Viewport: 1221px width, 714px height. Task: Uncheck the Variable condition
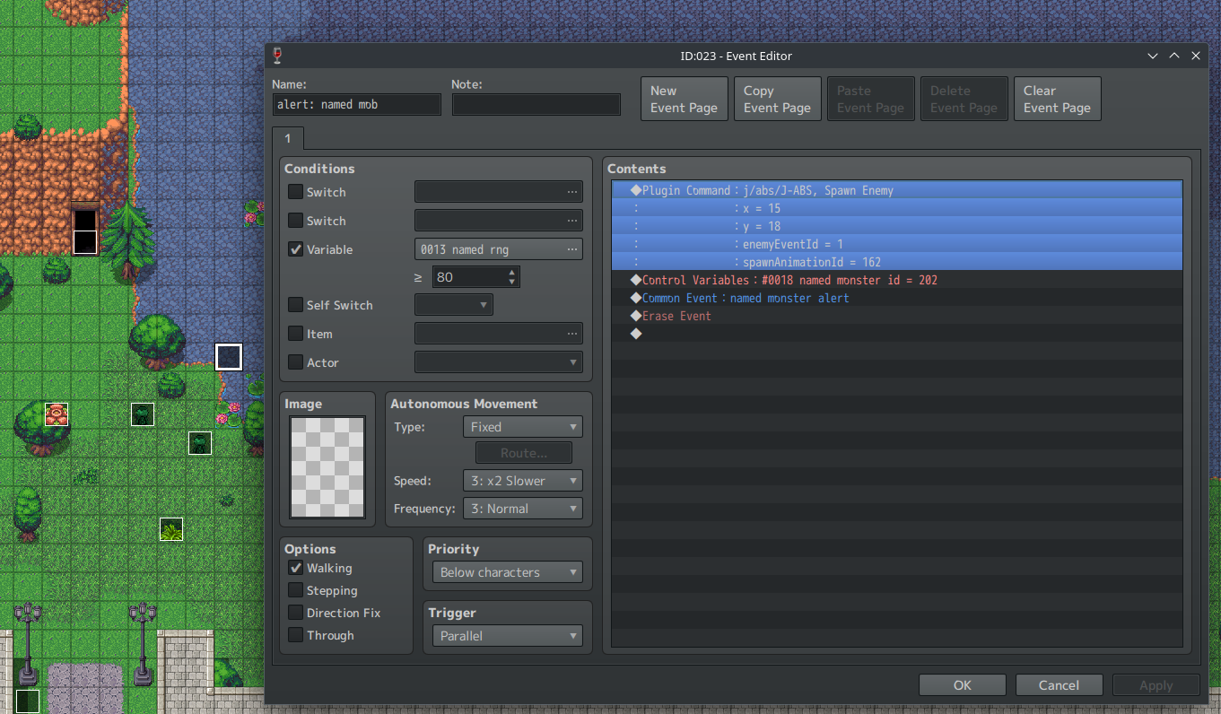[295, 249]
